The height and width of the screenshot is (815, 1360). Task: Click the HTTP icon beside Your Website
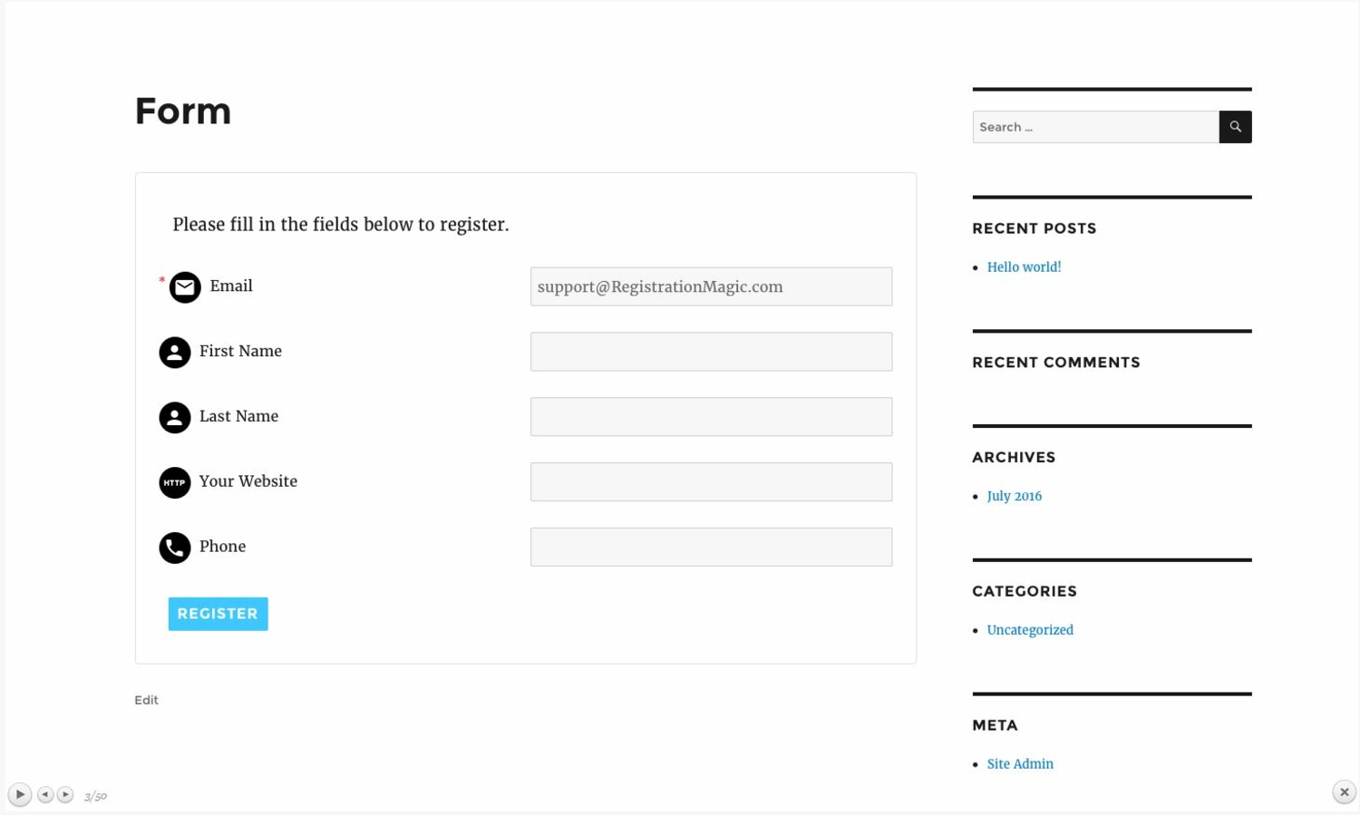tap(175, 483)
